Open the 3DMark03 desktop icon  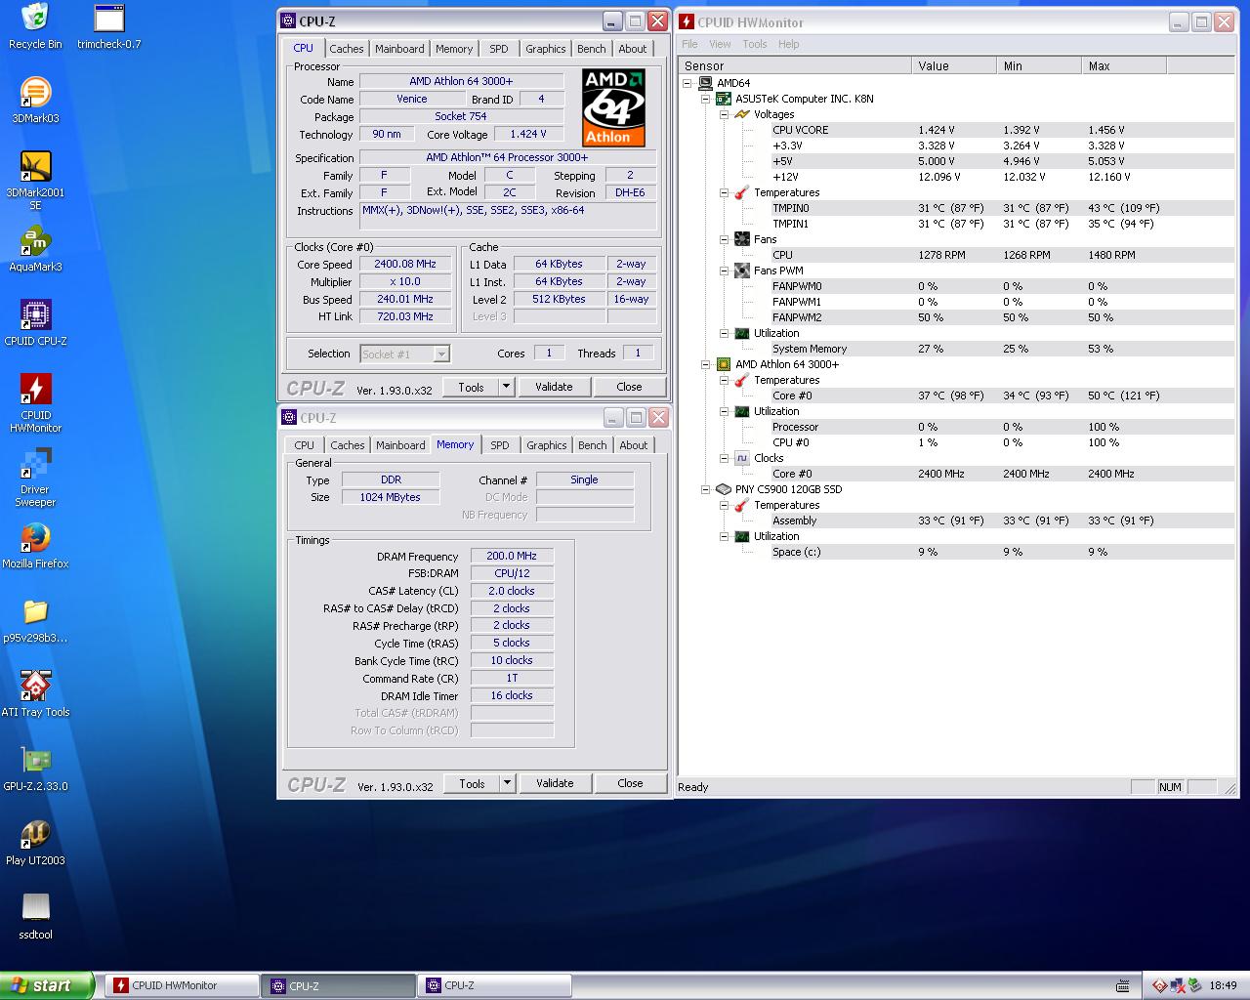pyautogui.click(x=35, y=94)
